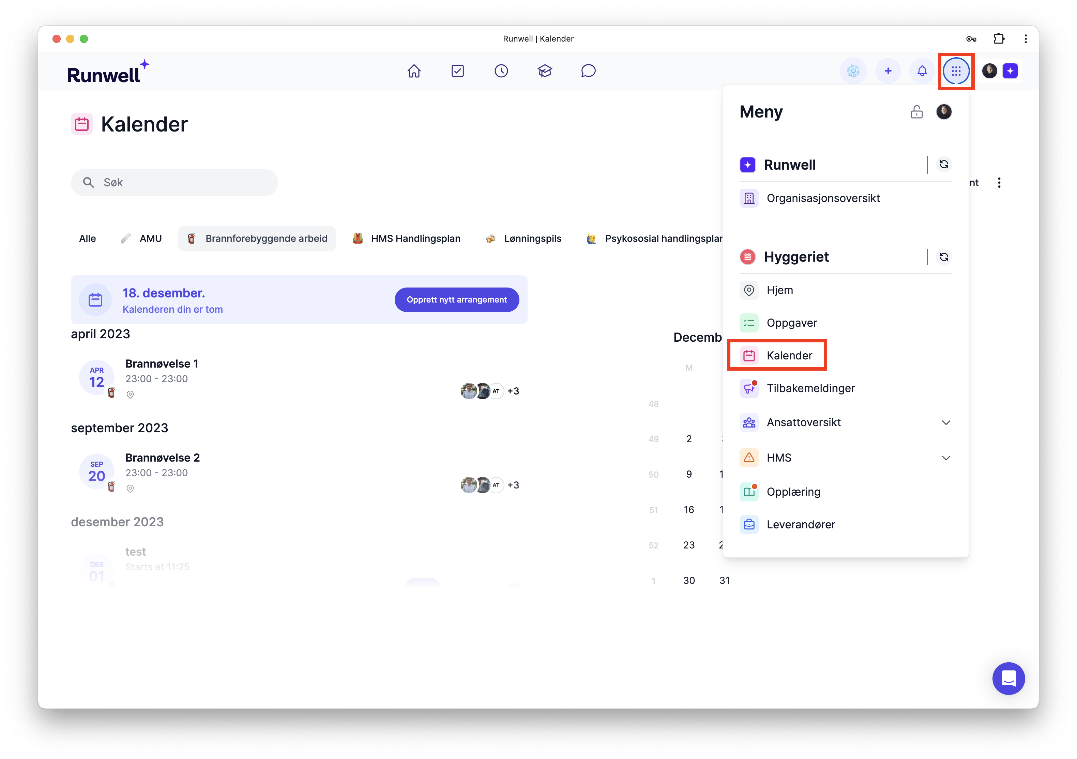The height and width of the screenshot is (759, 1077).
Task: Open the chat bubble icon in top navigation
Action: pos(588,71)
